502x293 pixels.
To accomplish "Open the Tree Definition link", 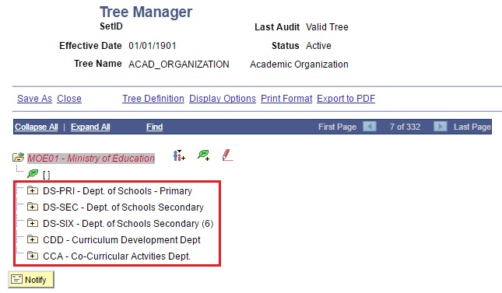I will tap(153, 99).
